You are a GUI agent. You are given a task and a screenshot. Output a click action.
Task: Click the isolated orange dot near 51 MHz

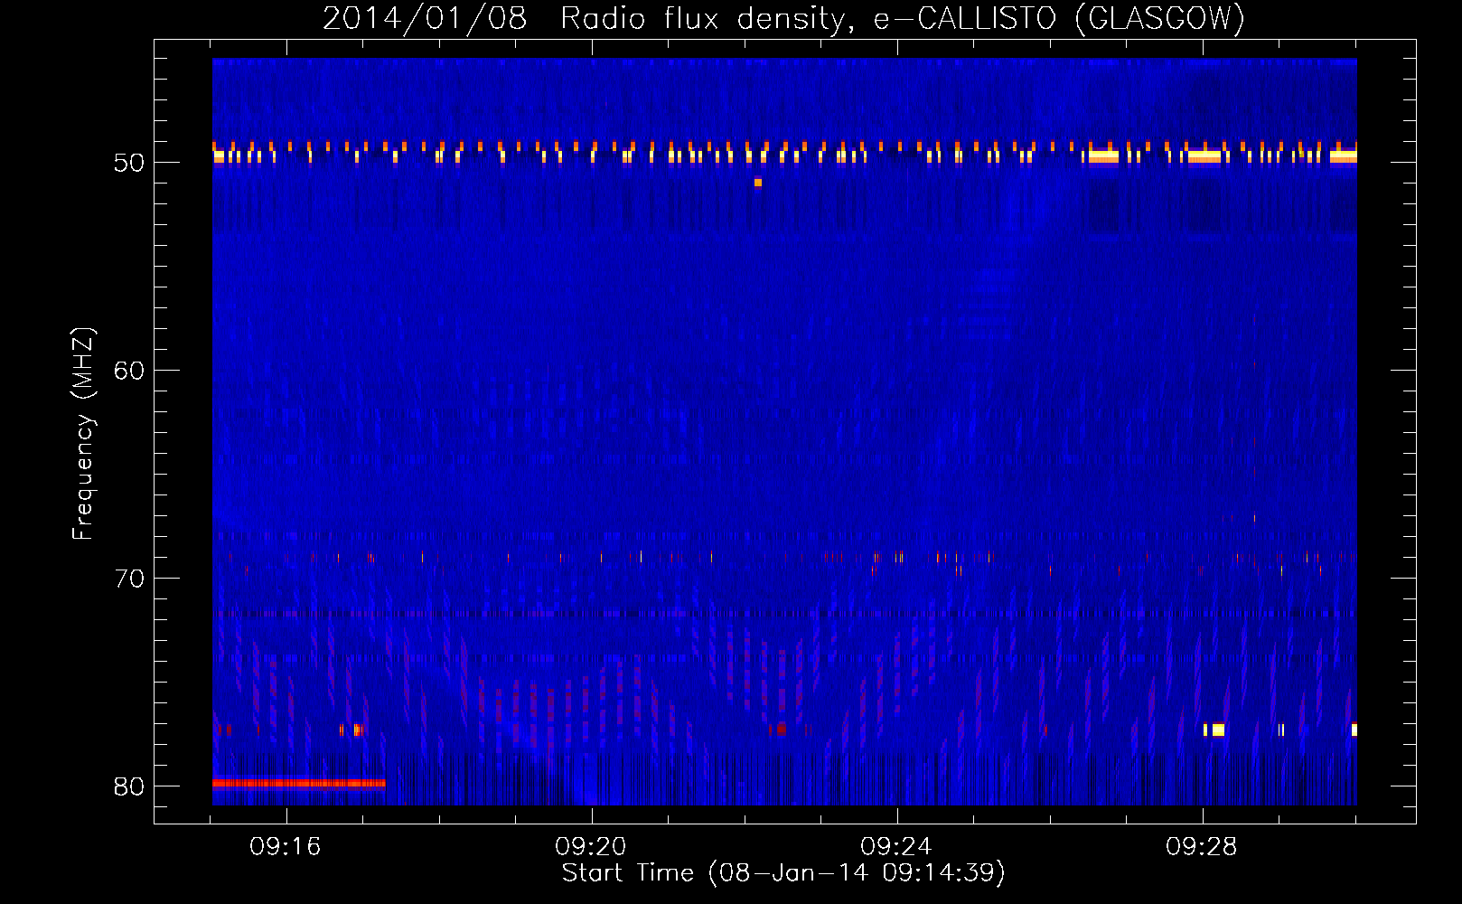[x=758, y=183]
